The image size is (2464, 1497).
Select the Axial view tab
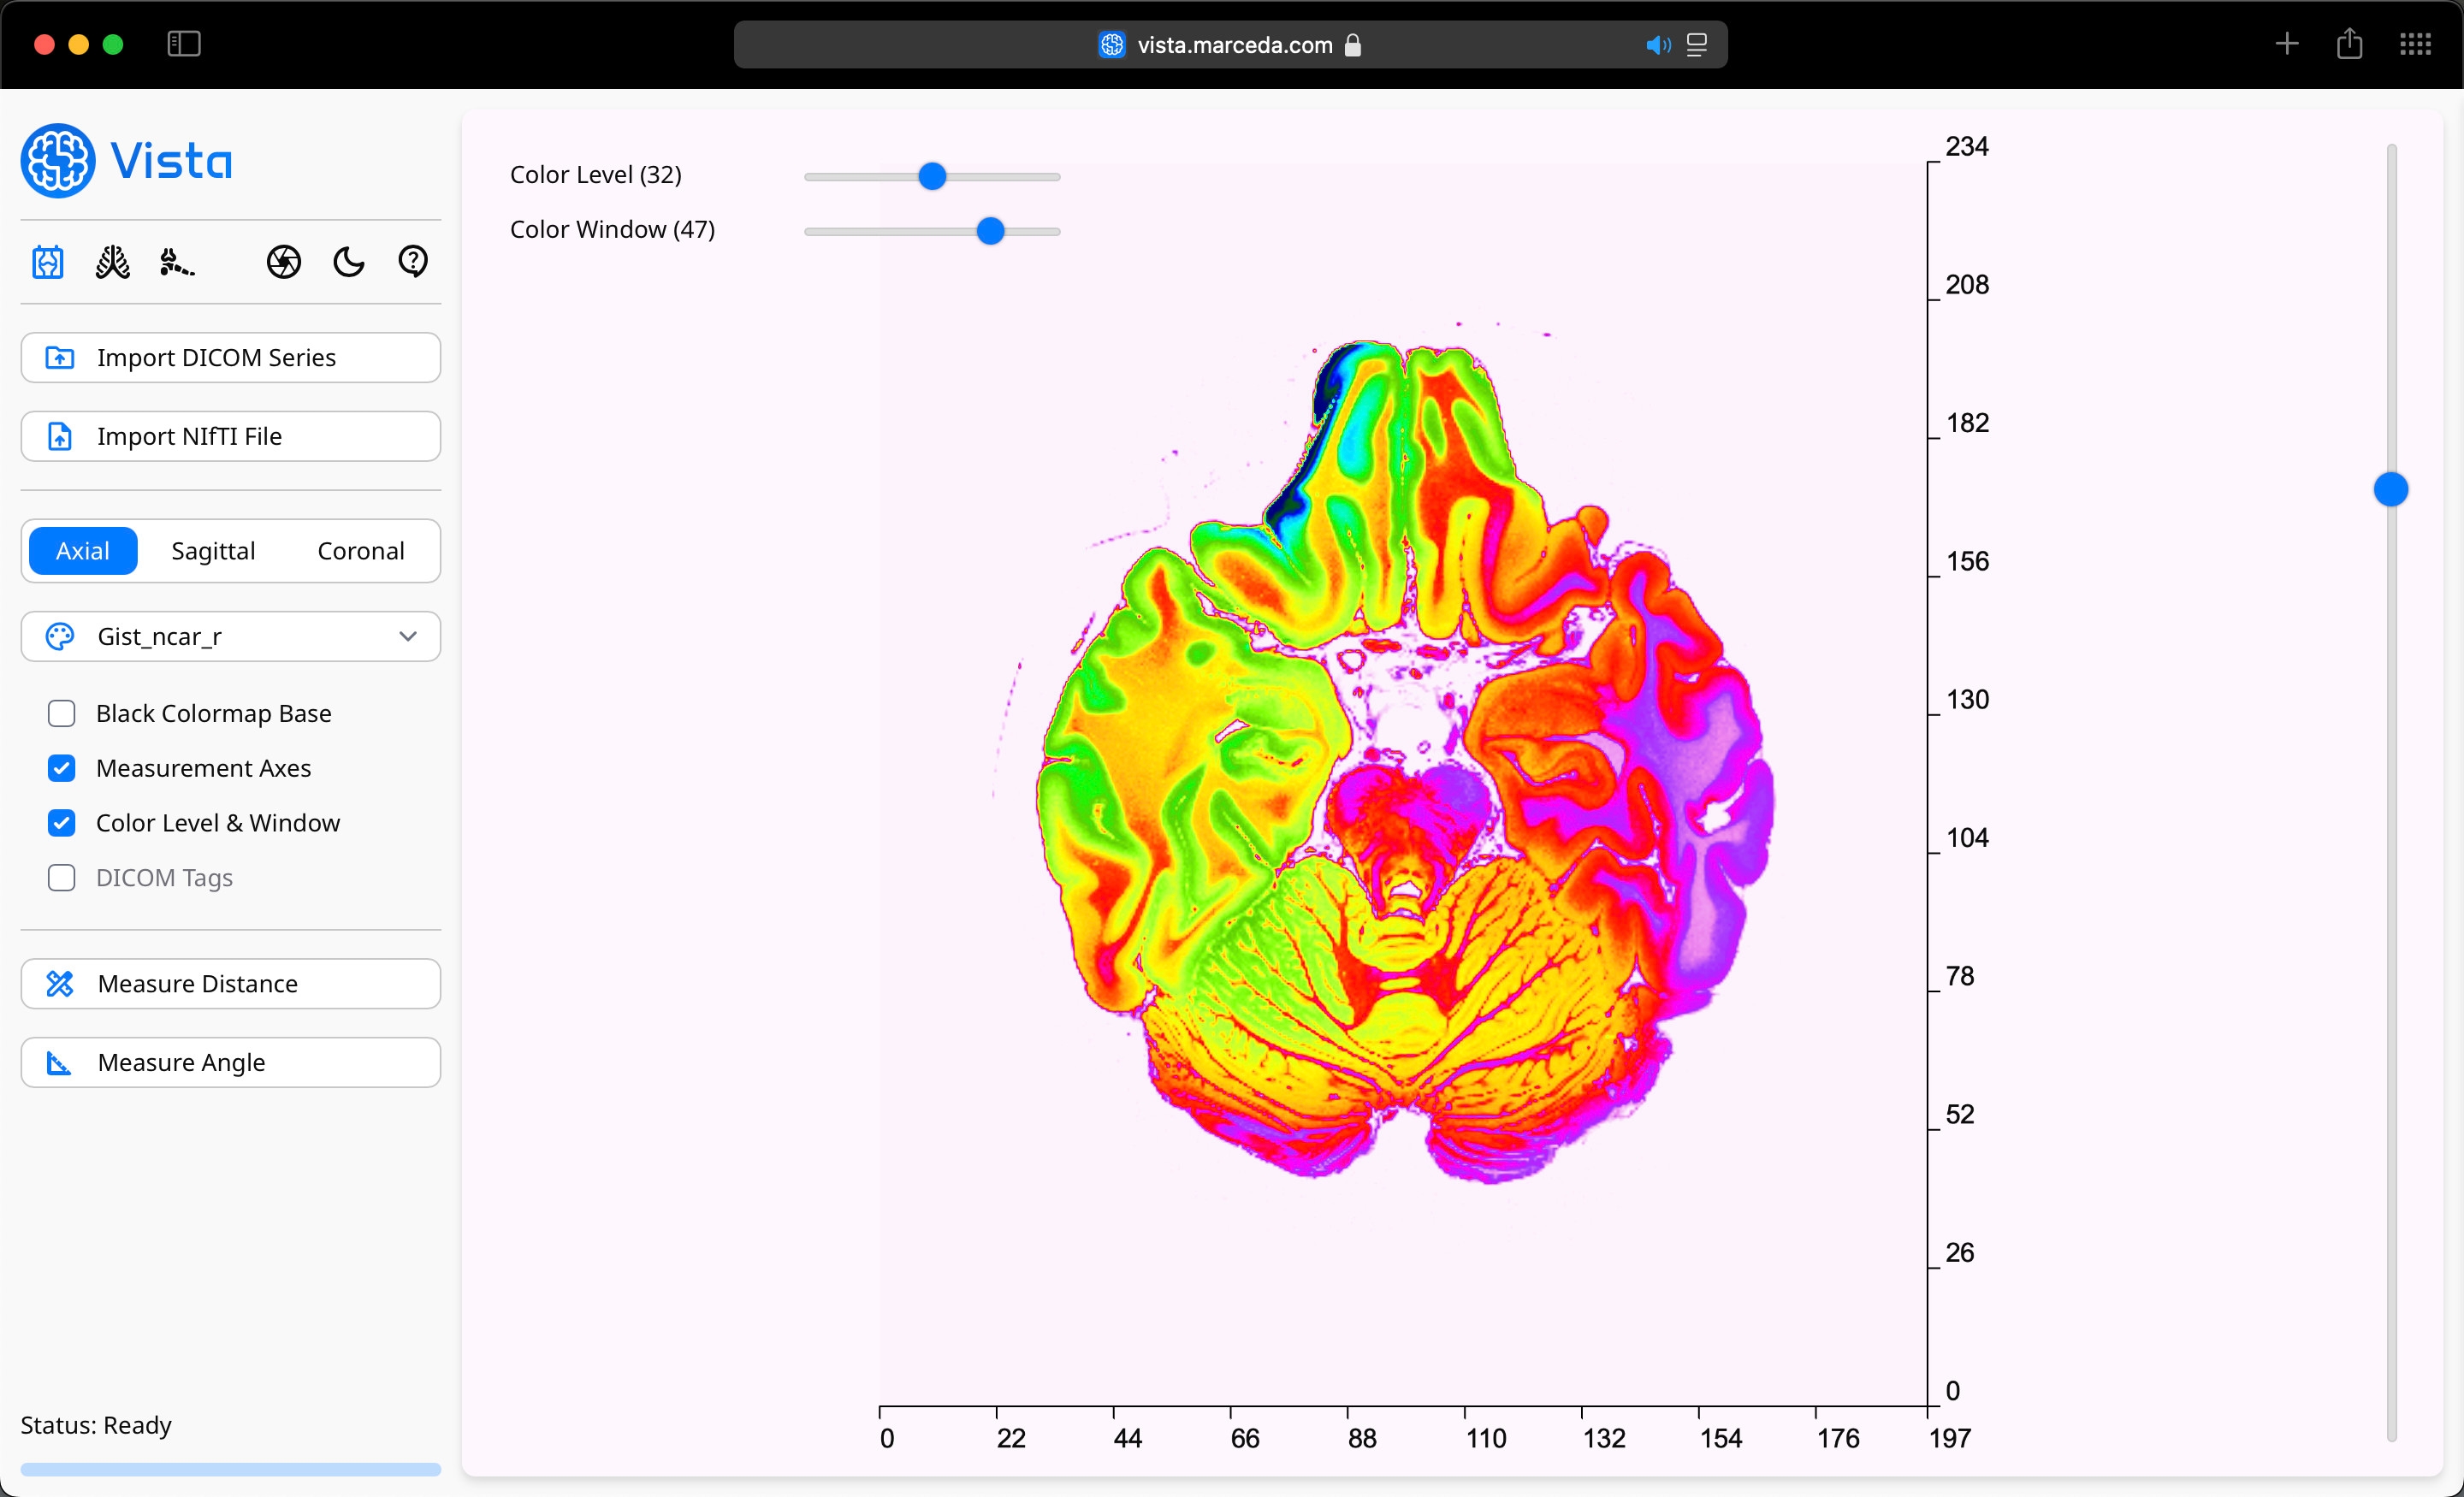(83, 551)
